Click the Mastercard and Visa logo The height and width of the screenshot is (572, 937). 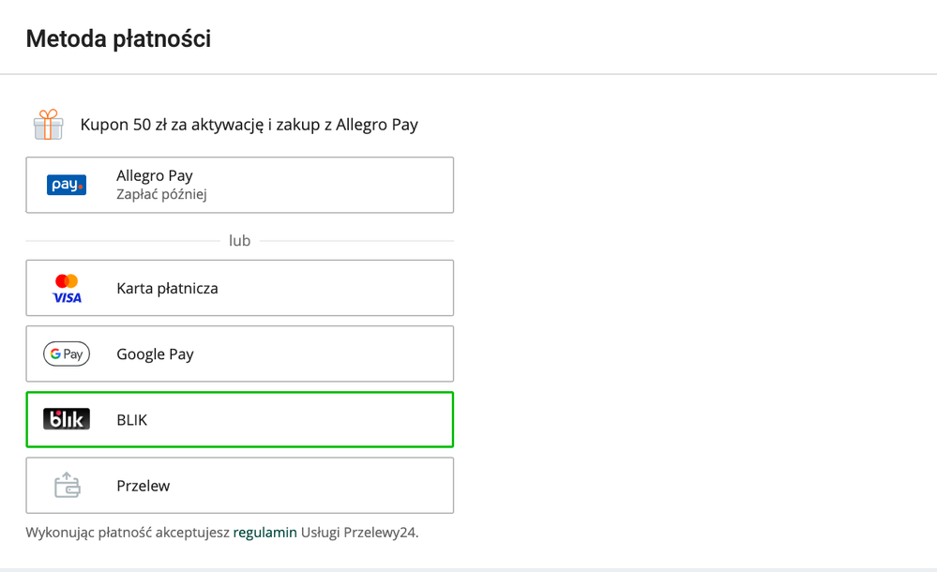coord(67,289)
